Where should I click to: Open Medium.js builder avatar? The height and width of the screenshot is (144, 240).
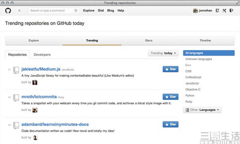[x=35, y=82]
